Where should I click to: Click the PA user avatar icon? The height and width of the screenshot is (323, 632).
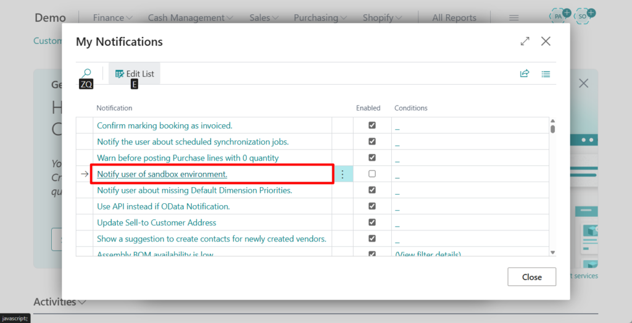click(x=559, y=16)
